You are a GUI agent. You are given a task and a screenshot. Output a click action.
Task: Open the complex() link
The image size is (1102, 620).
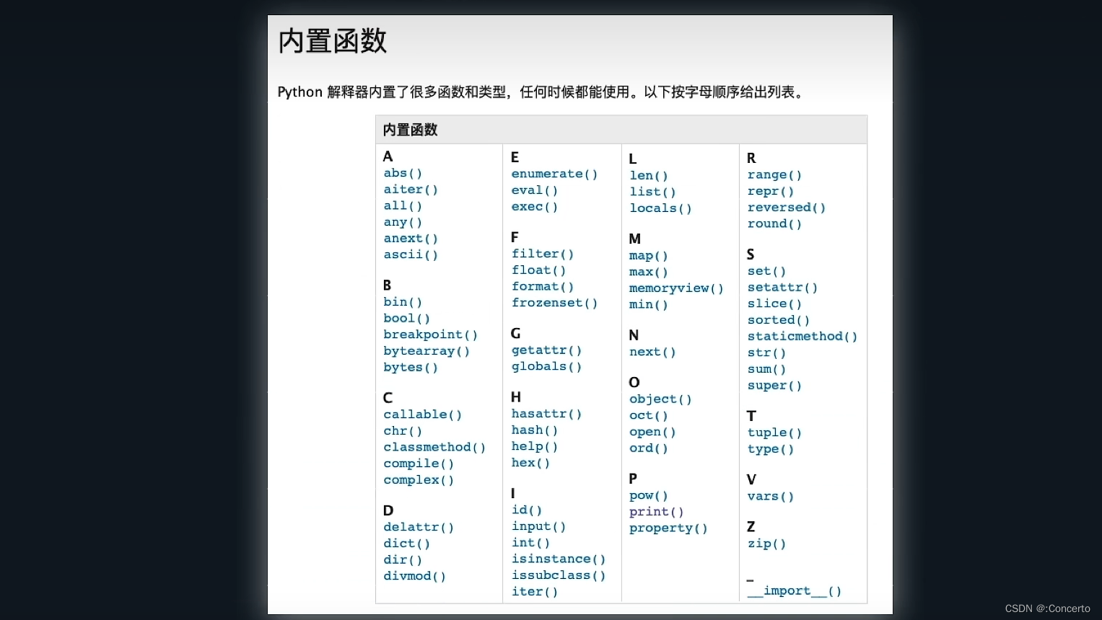(x=419, y=480)
